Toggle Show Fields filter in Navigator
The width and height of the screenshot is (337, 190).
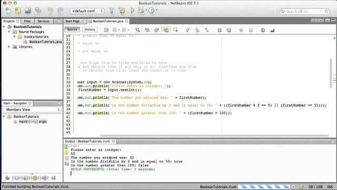pos(16,178)
